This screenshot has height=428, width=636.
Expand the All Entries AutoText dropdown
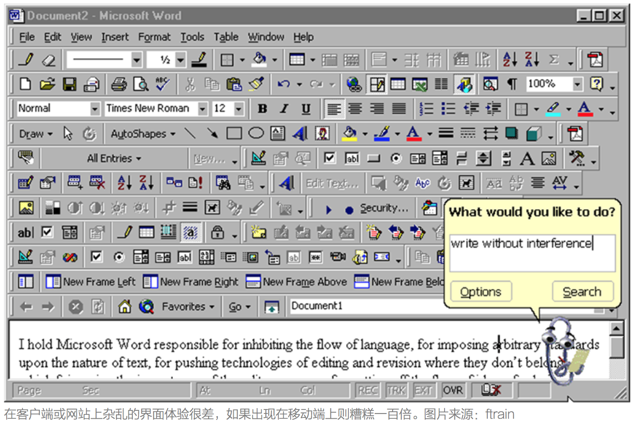pyautogui.click(x=114, y=158)
